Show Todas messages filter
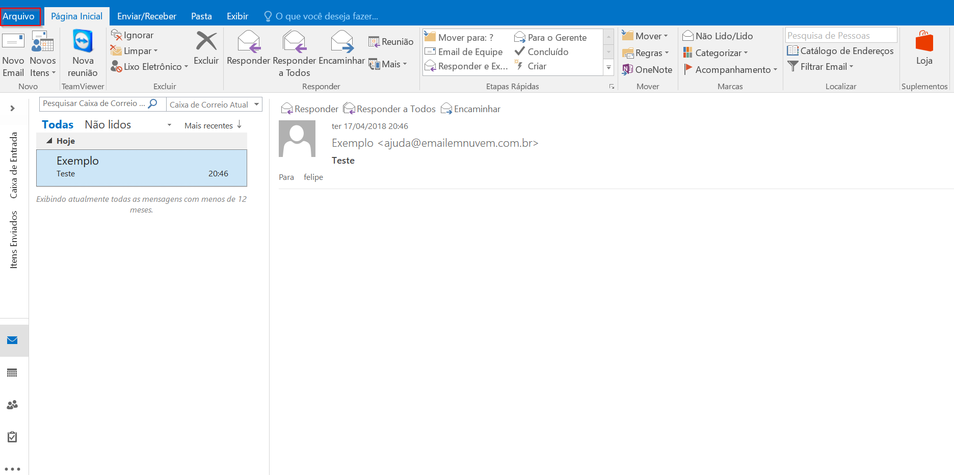This screenshot has height=475, width=954. 58,124
